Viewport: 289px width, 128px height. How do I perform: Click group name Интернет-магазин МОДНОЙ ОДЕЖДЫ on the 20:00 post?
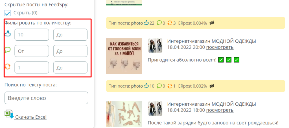tap(212, 41)
